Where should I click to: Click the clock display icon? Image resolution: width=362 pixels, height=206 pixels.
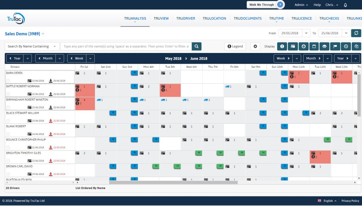point(346,46)
